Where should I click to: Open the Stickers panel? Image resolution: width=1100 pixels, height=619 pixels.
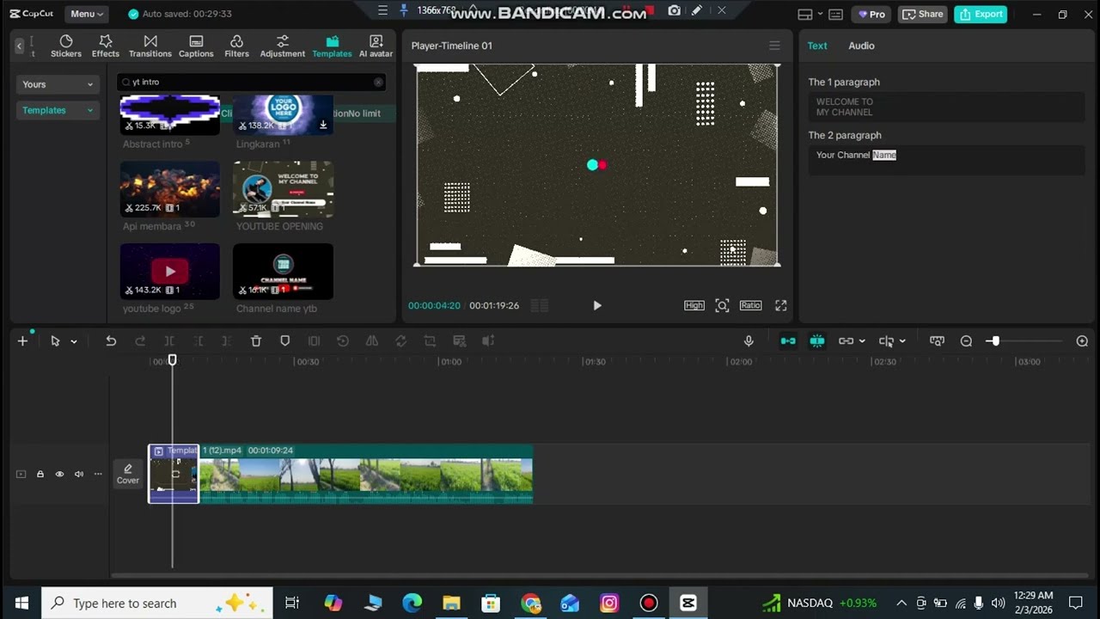[x=66, y=46]
